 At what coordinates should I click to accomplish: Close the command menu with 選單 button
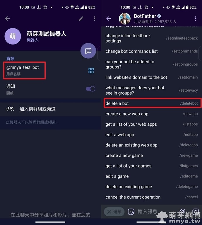coord(114,212)
